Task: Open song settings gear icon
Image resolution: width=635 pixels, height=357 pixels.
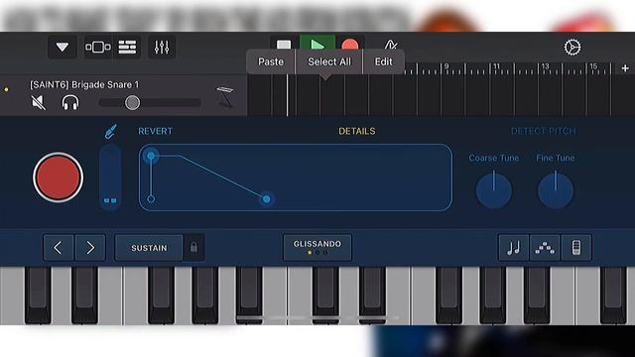Action: pos(572,48)
